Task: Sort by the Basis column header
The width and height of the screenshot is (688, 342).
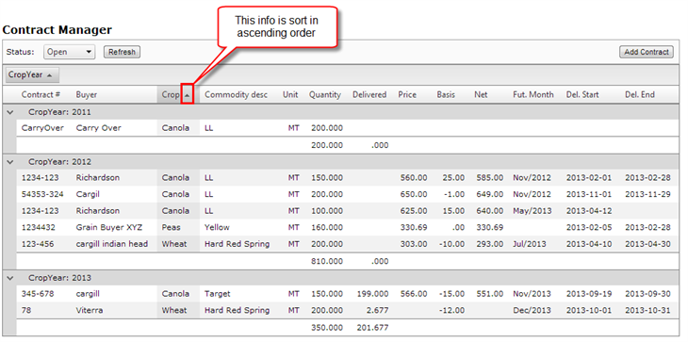Action: tap(446, 95)
